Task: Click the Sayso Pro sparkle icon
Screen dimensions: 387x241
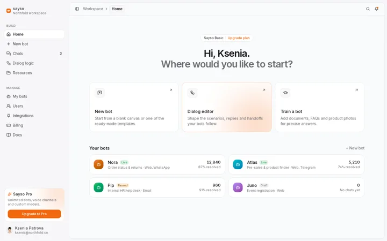Action: [x=10, y=194]
